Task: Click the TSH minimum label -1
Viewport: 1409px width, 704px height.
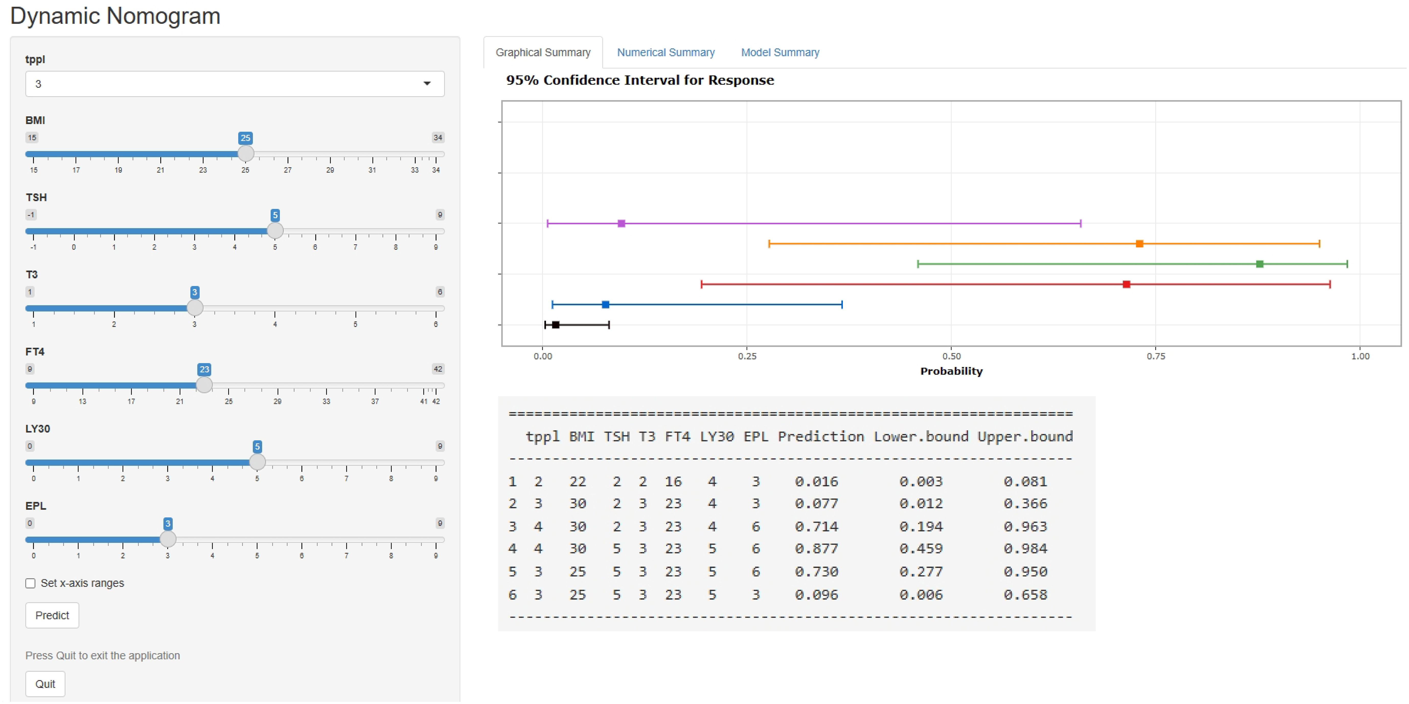Action: point(31,214)
